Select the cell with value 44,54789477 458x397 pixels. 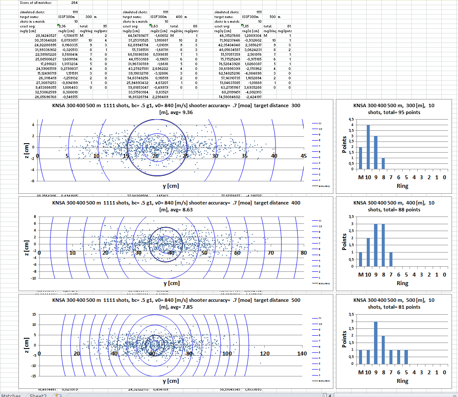coord(136,36)
